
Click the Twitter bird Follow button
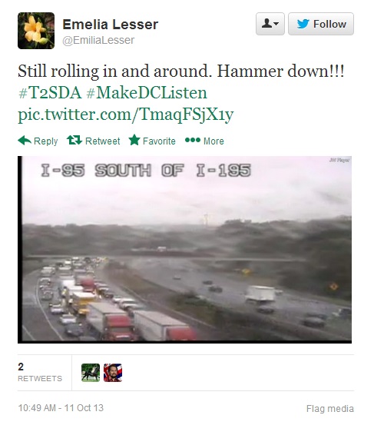point(321,24)
